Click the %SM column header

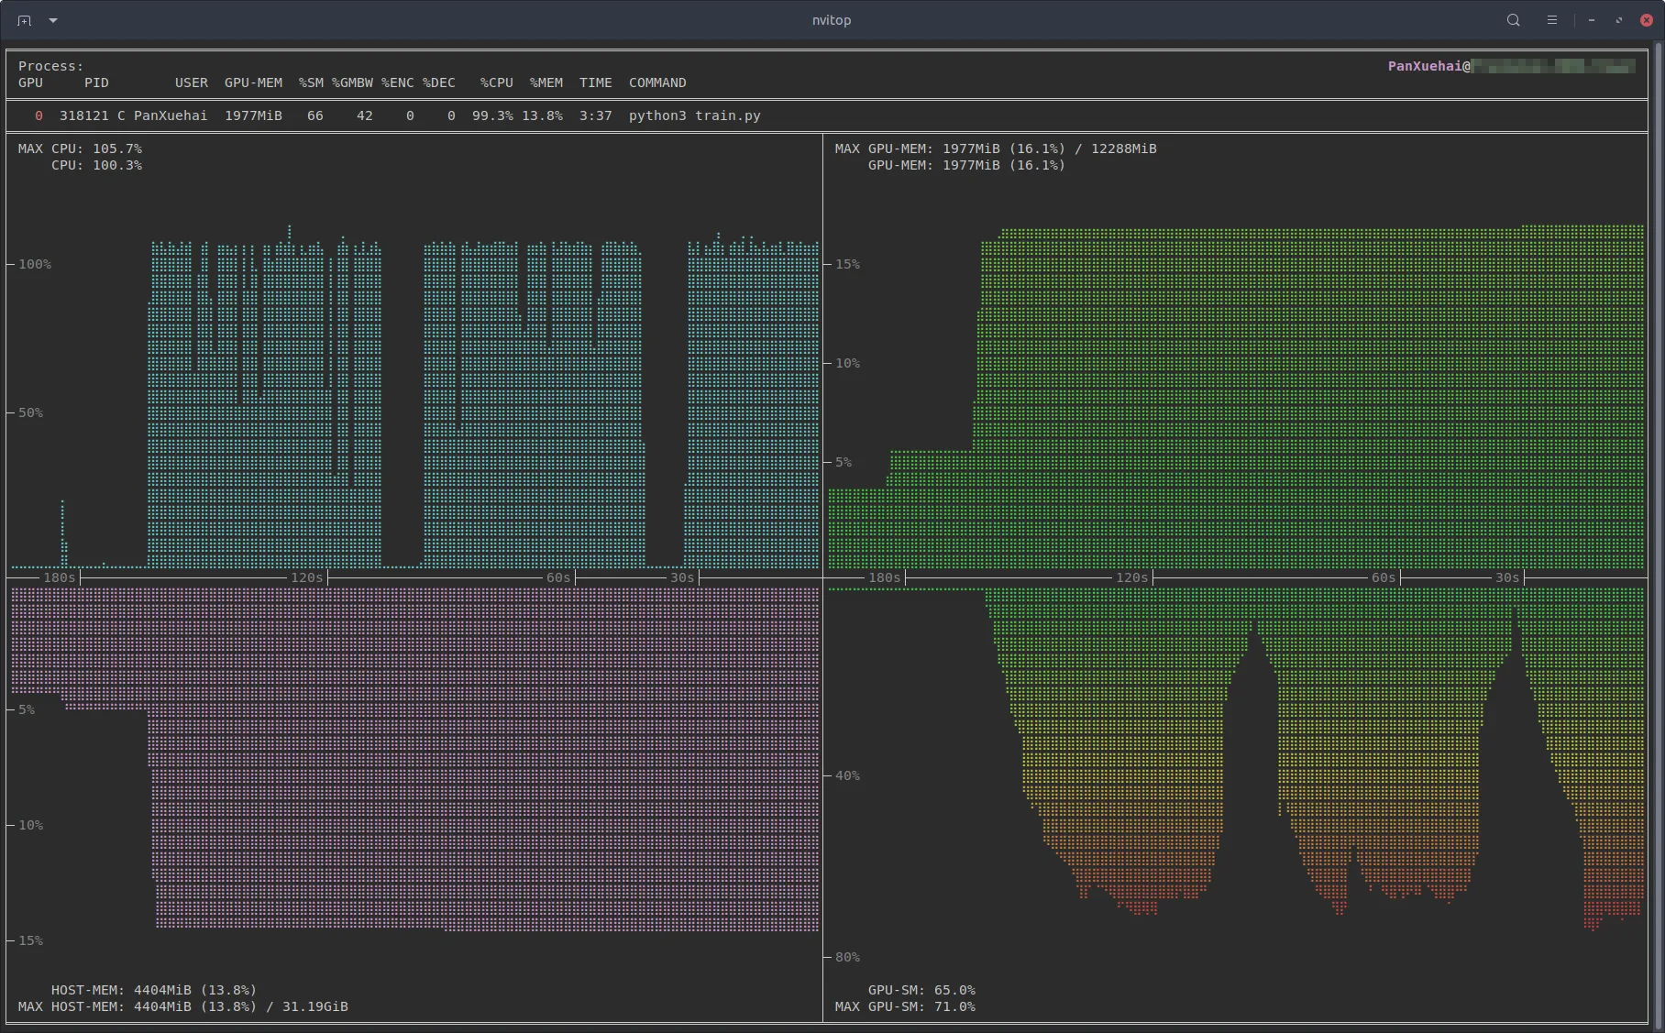(311, 82)
